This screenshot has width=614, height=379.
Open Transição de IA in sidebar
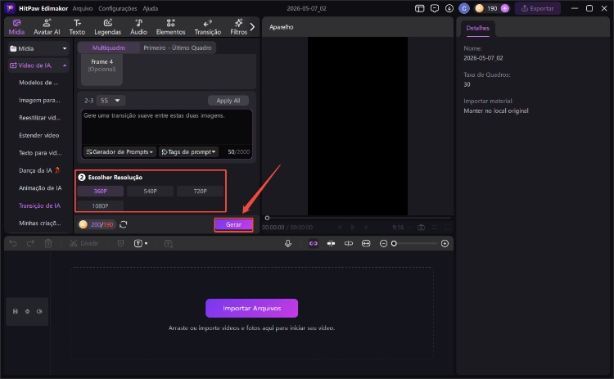click(x=39, y=205)
